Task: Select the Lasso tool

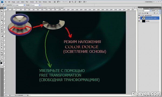Action: (x=2, y=16)
